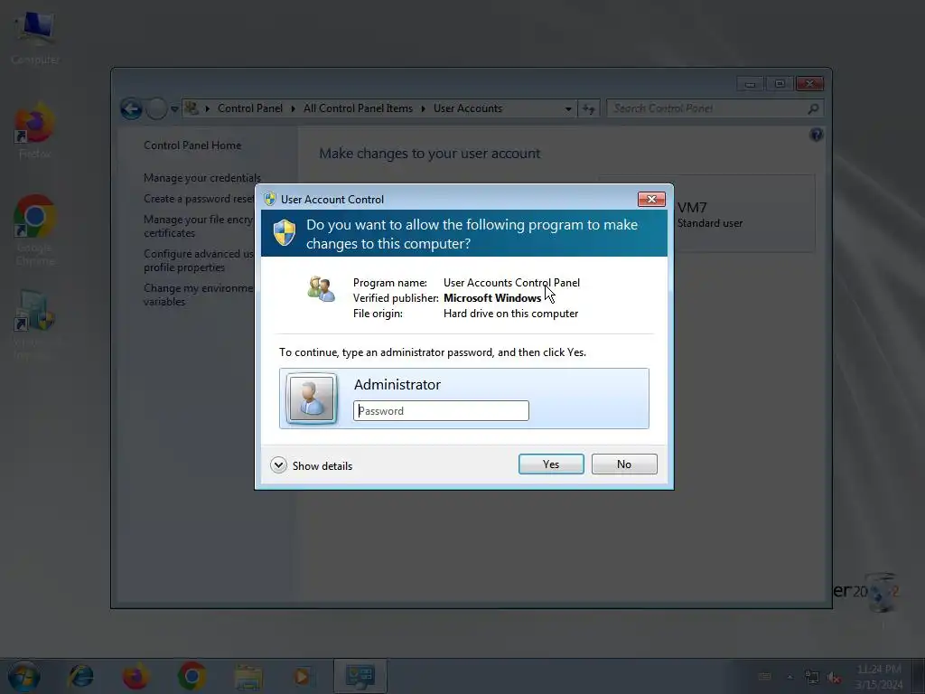The width and height of the screenshot is (925, 694).
Task: Open the address bar history dropdown
Action: click(x=568, y=108)
